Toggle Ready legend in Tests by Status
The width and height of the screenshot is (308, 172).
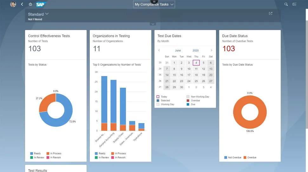tap(36, 153)
